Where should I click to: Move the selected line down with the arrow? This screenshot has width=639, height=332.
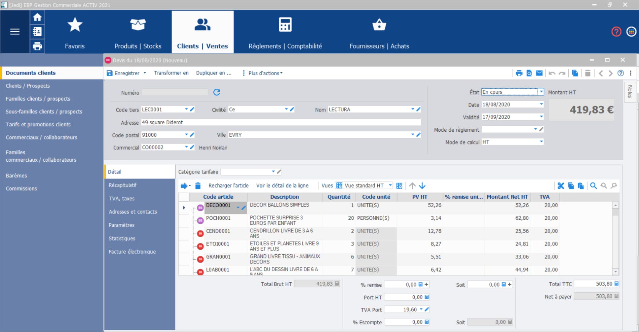422,185
